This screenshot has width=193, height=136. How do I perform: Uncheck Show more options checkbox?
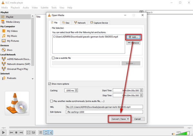click(50, 84)
